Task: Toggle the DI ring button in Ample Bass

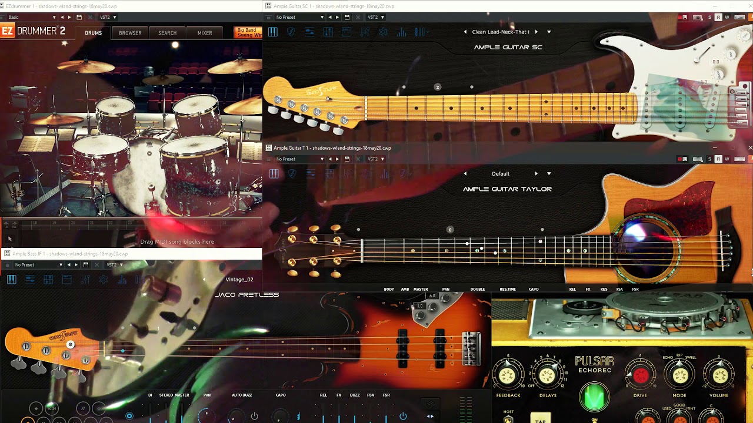Action: (129, 417)
